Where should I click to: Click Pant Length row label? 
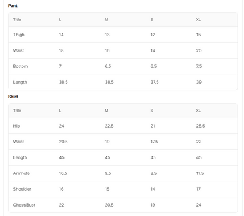point(20,82)
